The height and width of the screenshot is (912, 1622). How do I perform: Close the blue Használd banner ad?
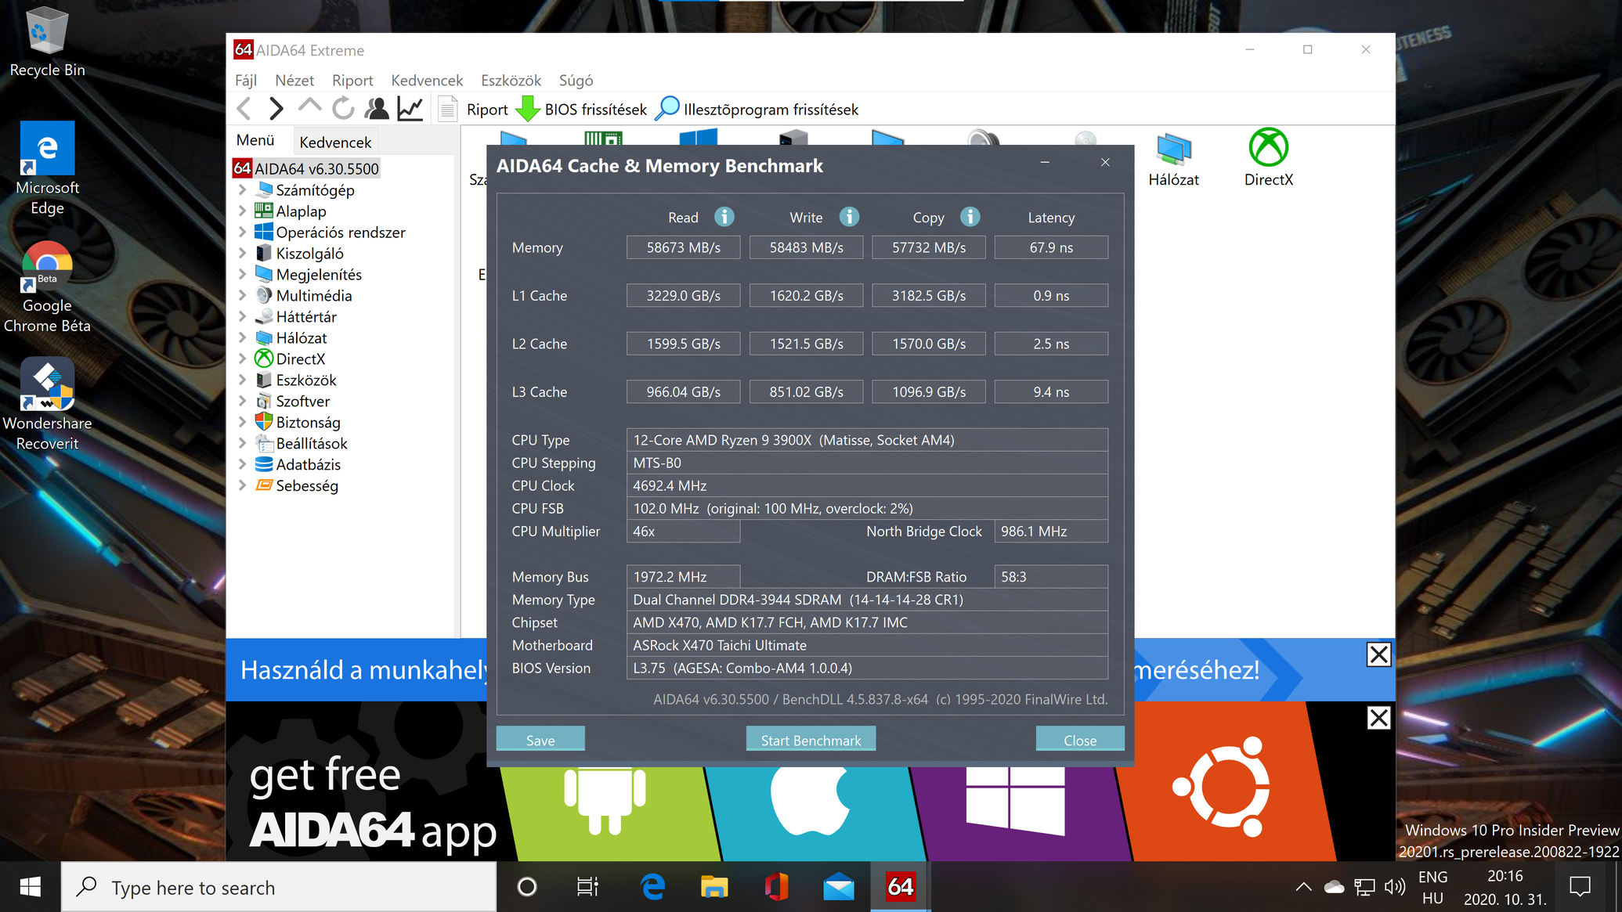[x=1378, y=654]
